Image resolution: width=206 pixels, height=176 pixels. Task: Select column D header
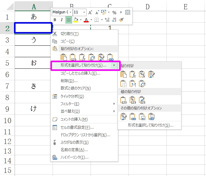[147, 6]
